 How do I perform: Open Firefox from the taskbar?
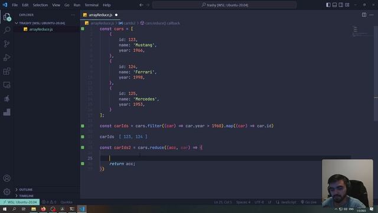click(43, 209)
